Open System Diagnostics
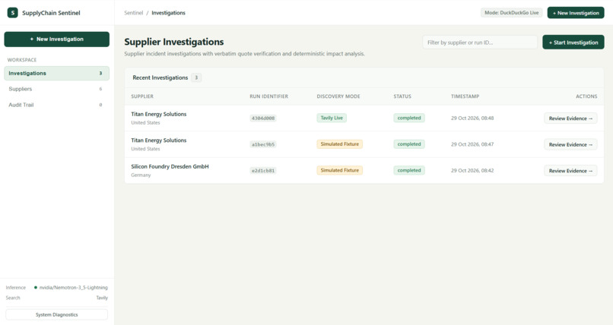The image size is (613, 325). (x=57, y=314)
